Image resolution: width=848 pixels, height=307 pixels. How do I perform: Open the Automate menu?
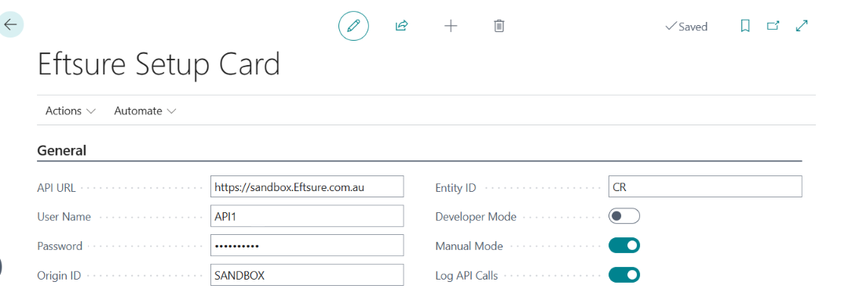click(145, 110)
